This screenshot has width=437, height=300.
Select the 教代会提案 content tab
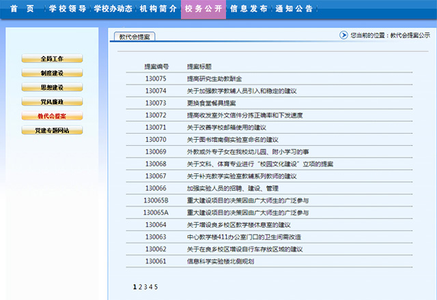pyautogui.click(x=135, y=37)
